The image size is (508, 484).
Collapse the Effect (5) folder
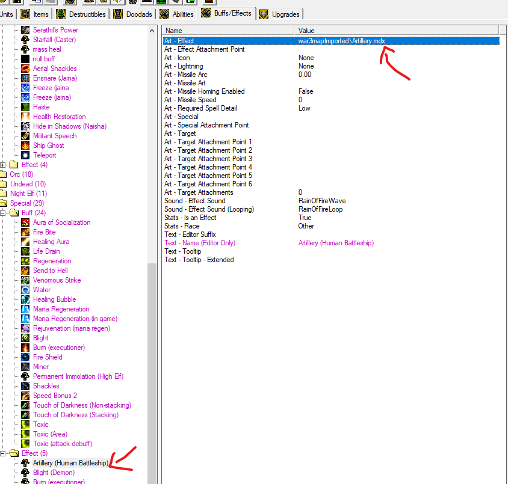(3, 453)
